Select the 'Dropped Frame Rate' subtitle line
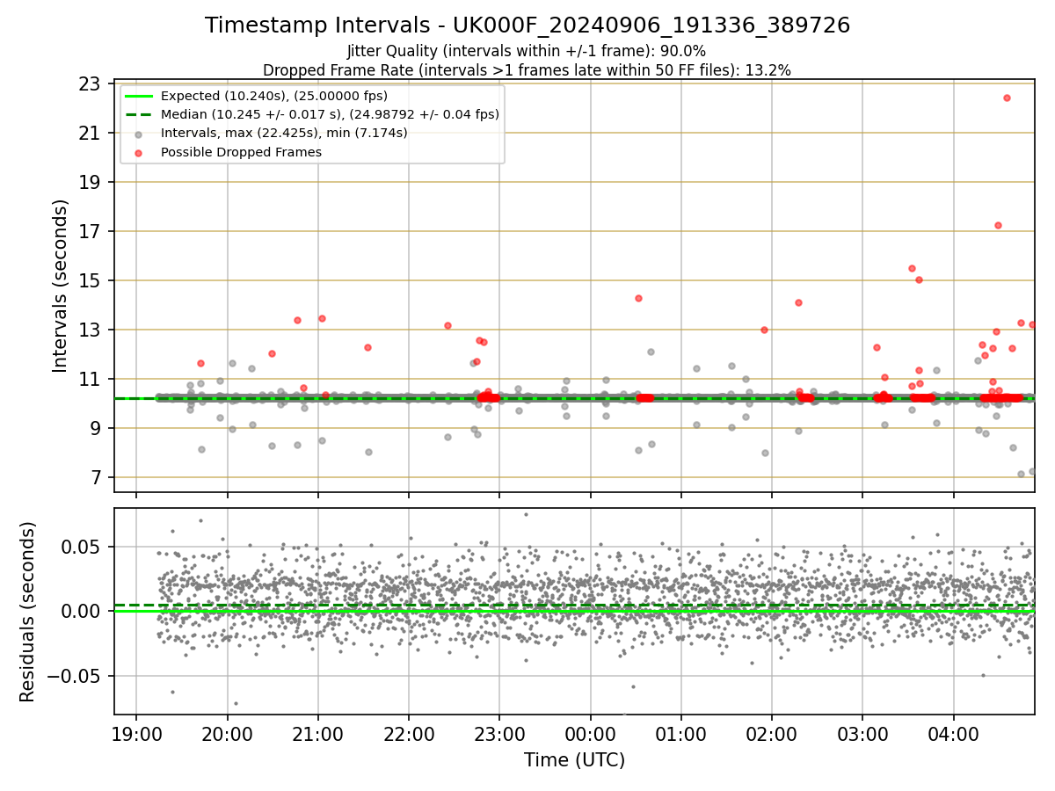 (527, 70)
